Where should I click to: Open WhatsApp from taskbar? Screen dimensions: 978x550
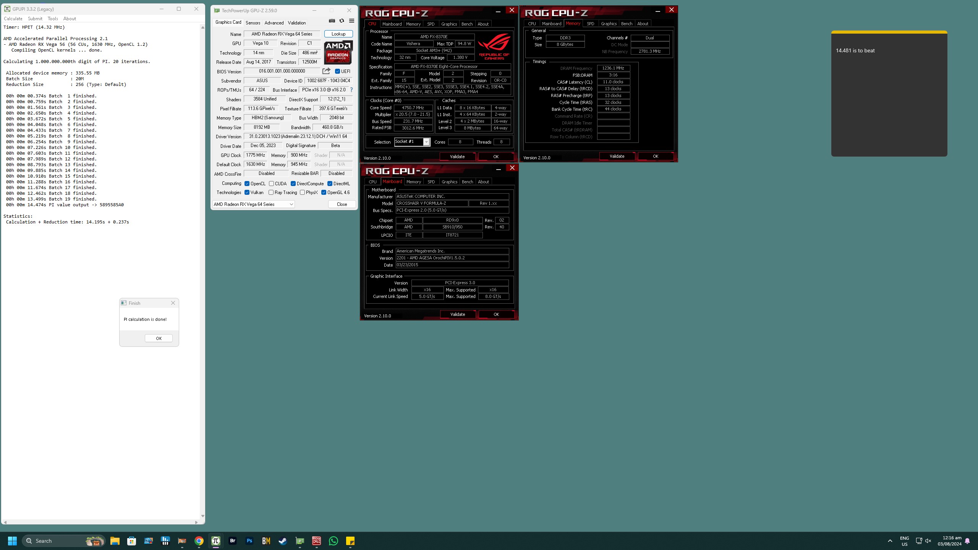[x=334, y=541]
